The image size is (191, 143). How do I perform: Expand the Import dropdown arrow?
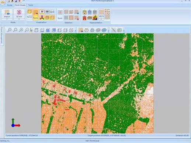coord(7,19)
